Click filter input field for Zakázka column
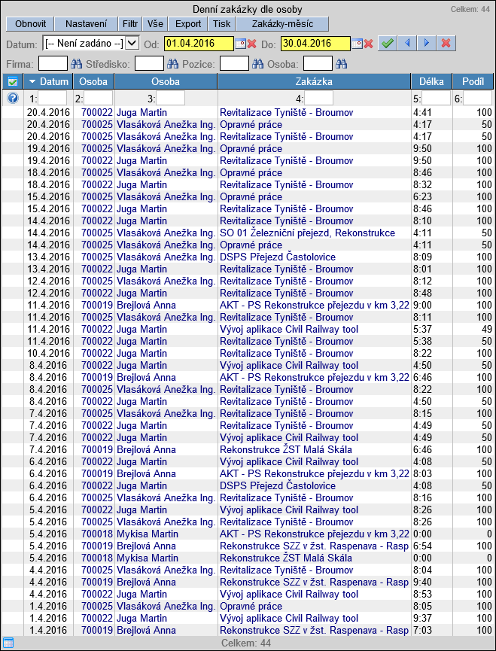Screen dimensions: 496x651 [318, 98]
